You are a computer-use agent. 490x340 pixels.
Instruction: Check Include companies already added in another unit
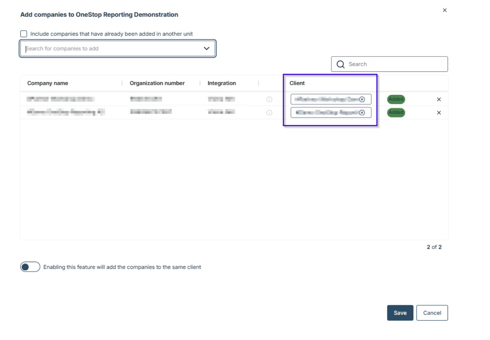tap(24, 34)
